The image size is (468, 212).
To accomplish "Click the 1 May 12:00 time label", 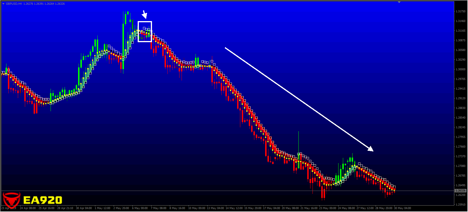I will click(103, 208).
